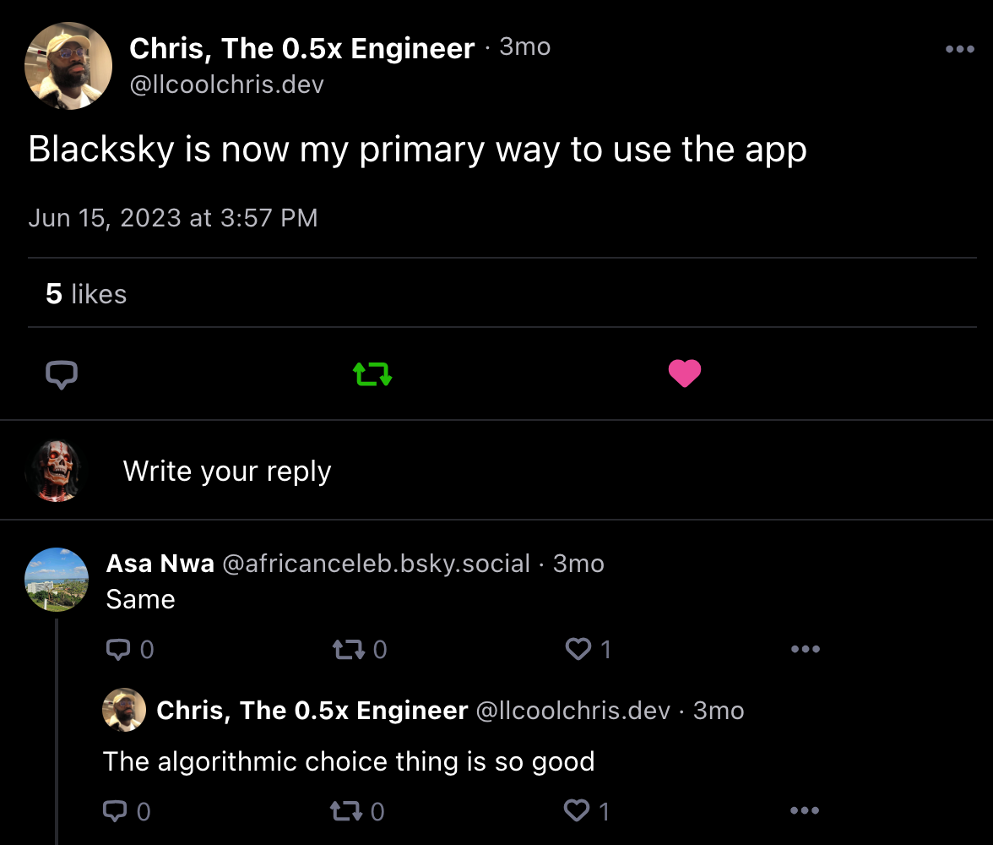This screenshot has height=845, width=993.
Task: Click the reply bubble icon on Asa Nwa's reply
Action: tap(120, 649)
